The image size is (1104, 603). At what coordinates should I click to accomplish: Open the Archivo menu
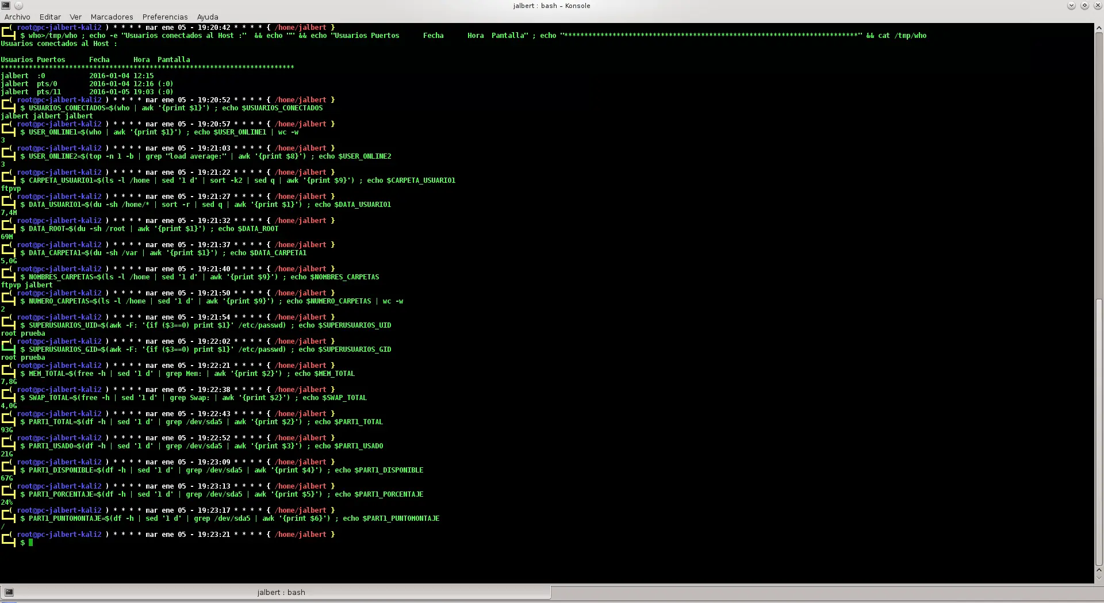[x=17, y=17]
